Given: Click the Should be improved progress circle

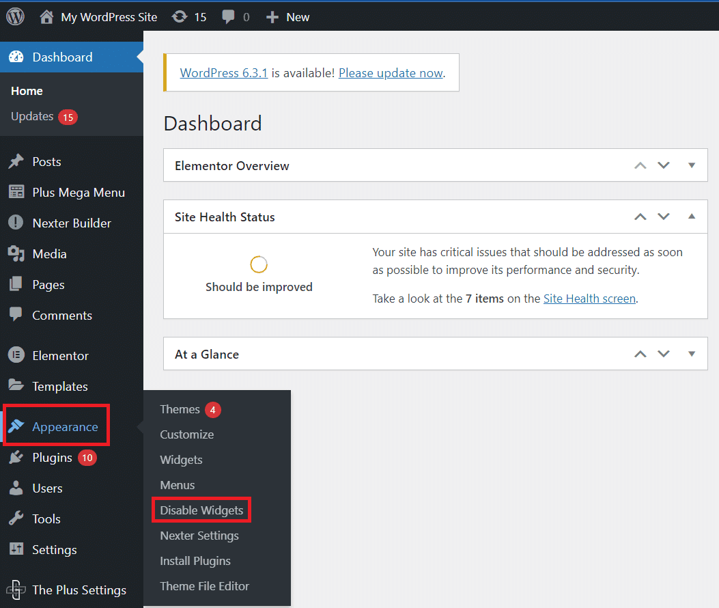Looking at the screenshot, I should coord(259,264).
